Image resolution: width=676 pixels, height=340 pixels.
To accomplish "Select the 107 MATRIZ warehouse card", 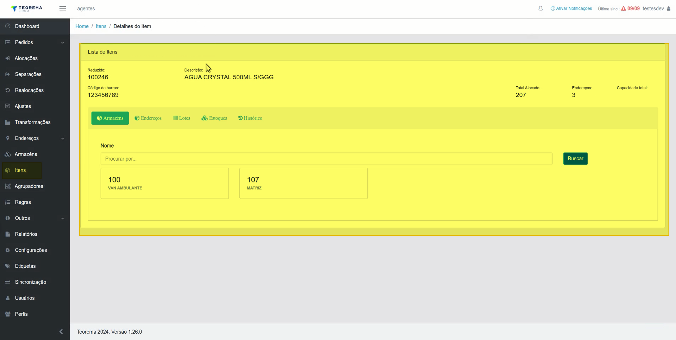I will tap(303, 183).
